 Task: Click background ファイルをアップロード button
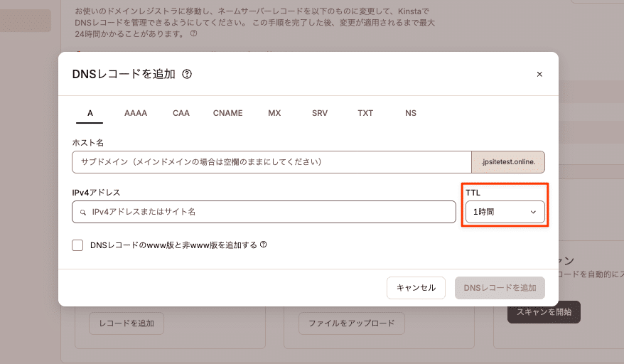[x=352, y=323]
